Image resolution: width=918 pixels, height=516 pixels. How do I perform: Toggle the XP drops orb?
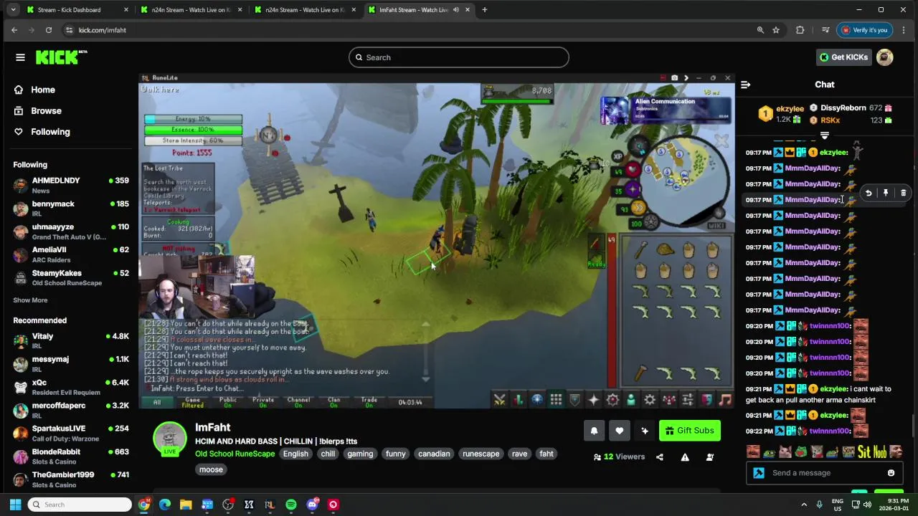[x=617, y=156]
